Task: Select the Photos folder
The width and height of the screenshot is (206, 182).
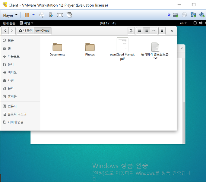Action: point(90,49)
